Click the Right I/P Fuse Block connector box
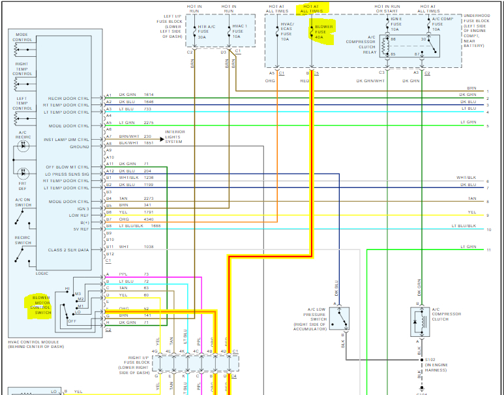 click(x=196, y=363)
